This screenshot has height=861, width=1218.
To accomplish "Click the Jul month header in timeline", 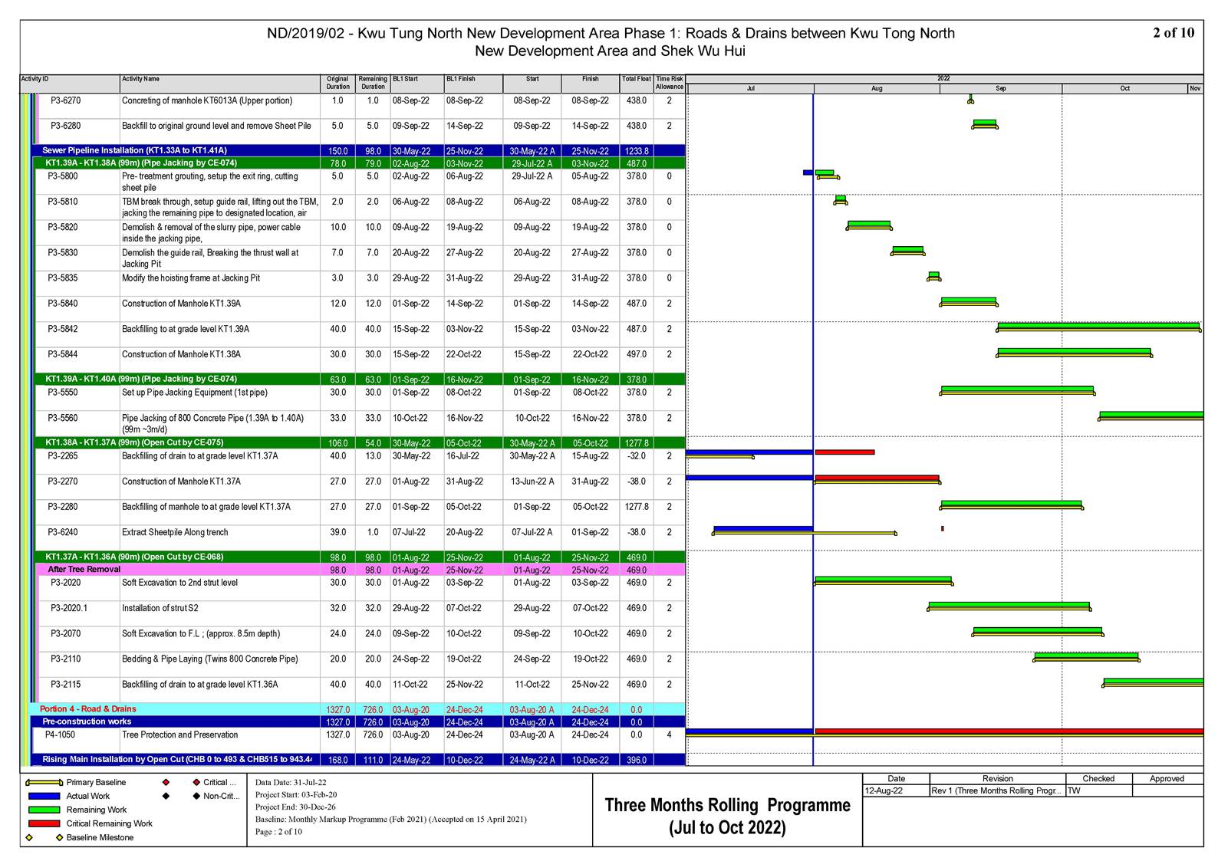I will coord(751,89).
